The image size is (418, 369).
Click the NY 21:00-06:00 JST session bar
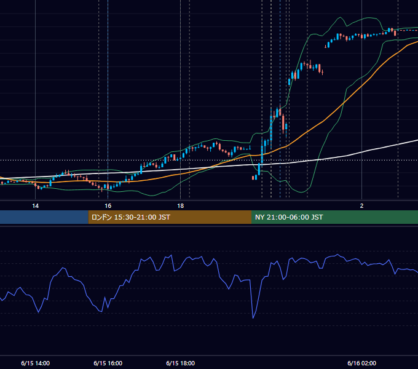point(334,217)
